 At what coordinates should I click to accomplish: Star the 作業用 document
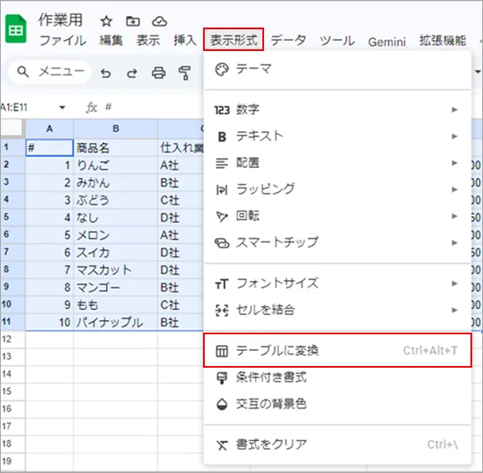point(106,22)
